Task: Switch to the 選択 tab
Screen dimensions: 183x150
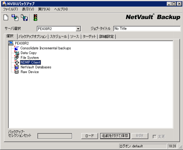Action: click(x=10, y=36)
